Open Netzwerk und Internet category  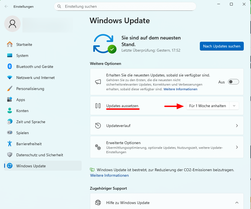[43, 78]
